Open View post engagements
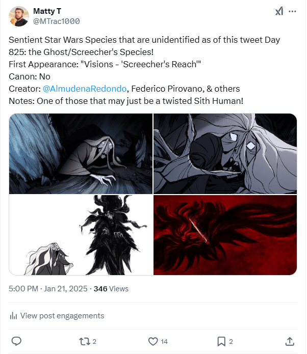This screenshot has height=354, width=307. click(62, 316)
